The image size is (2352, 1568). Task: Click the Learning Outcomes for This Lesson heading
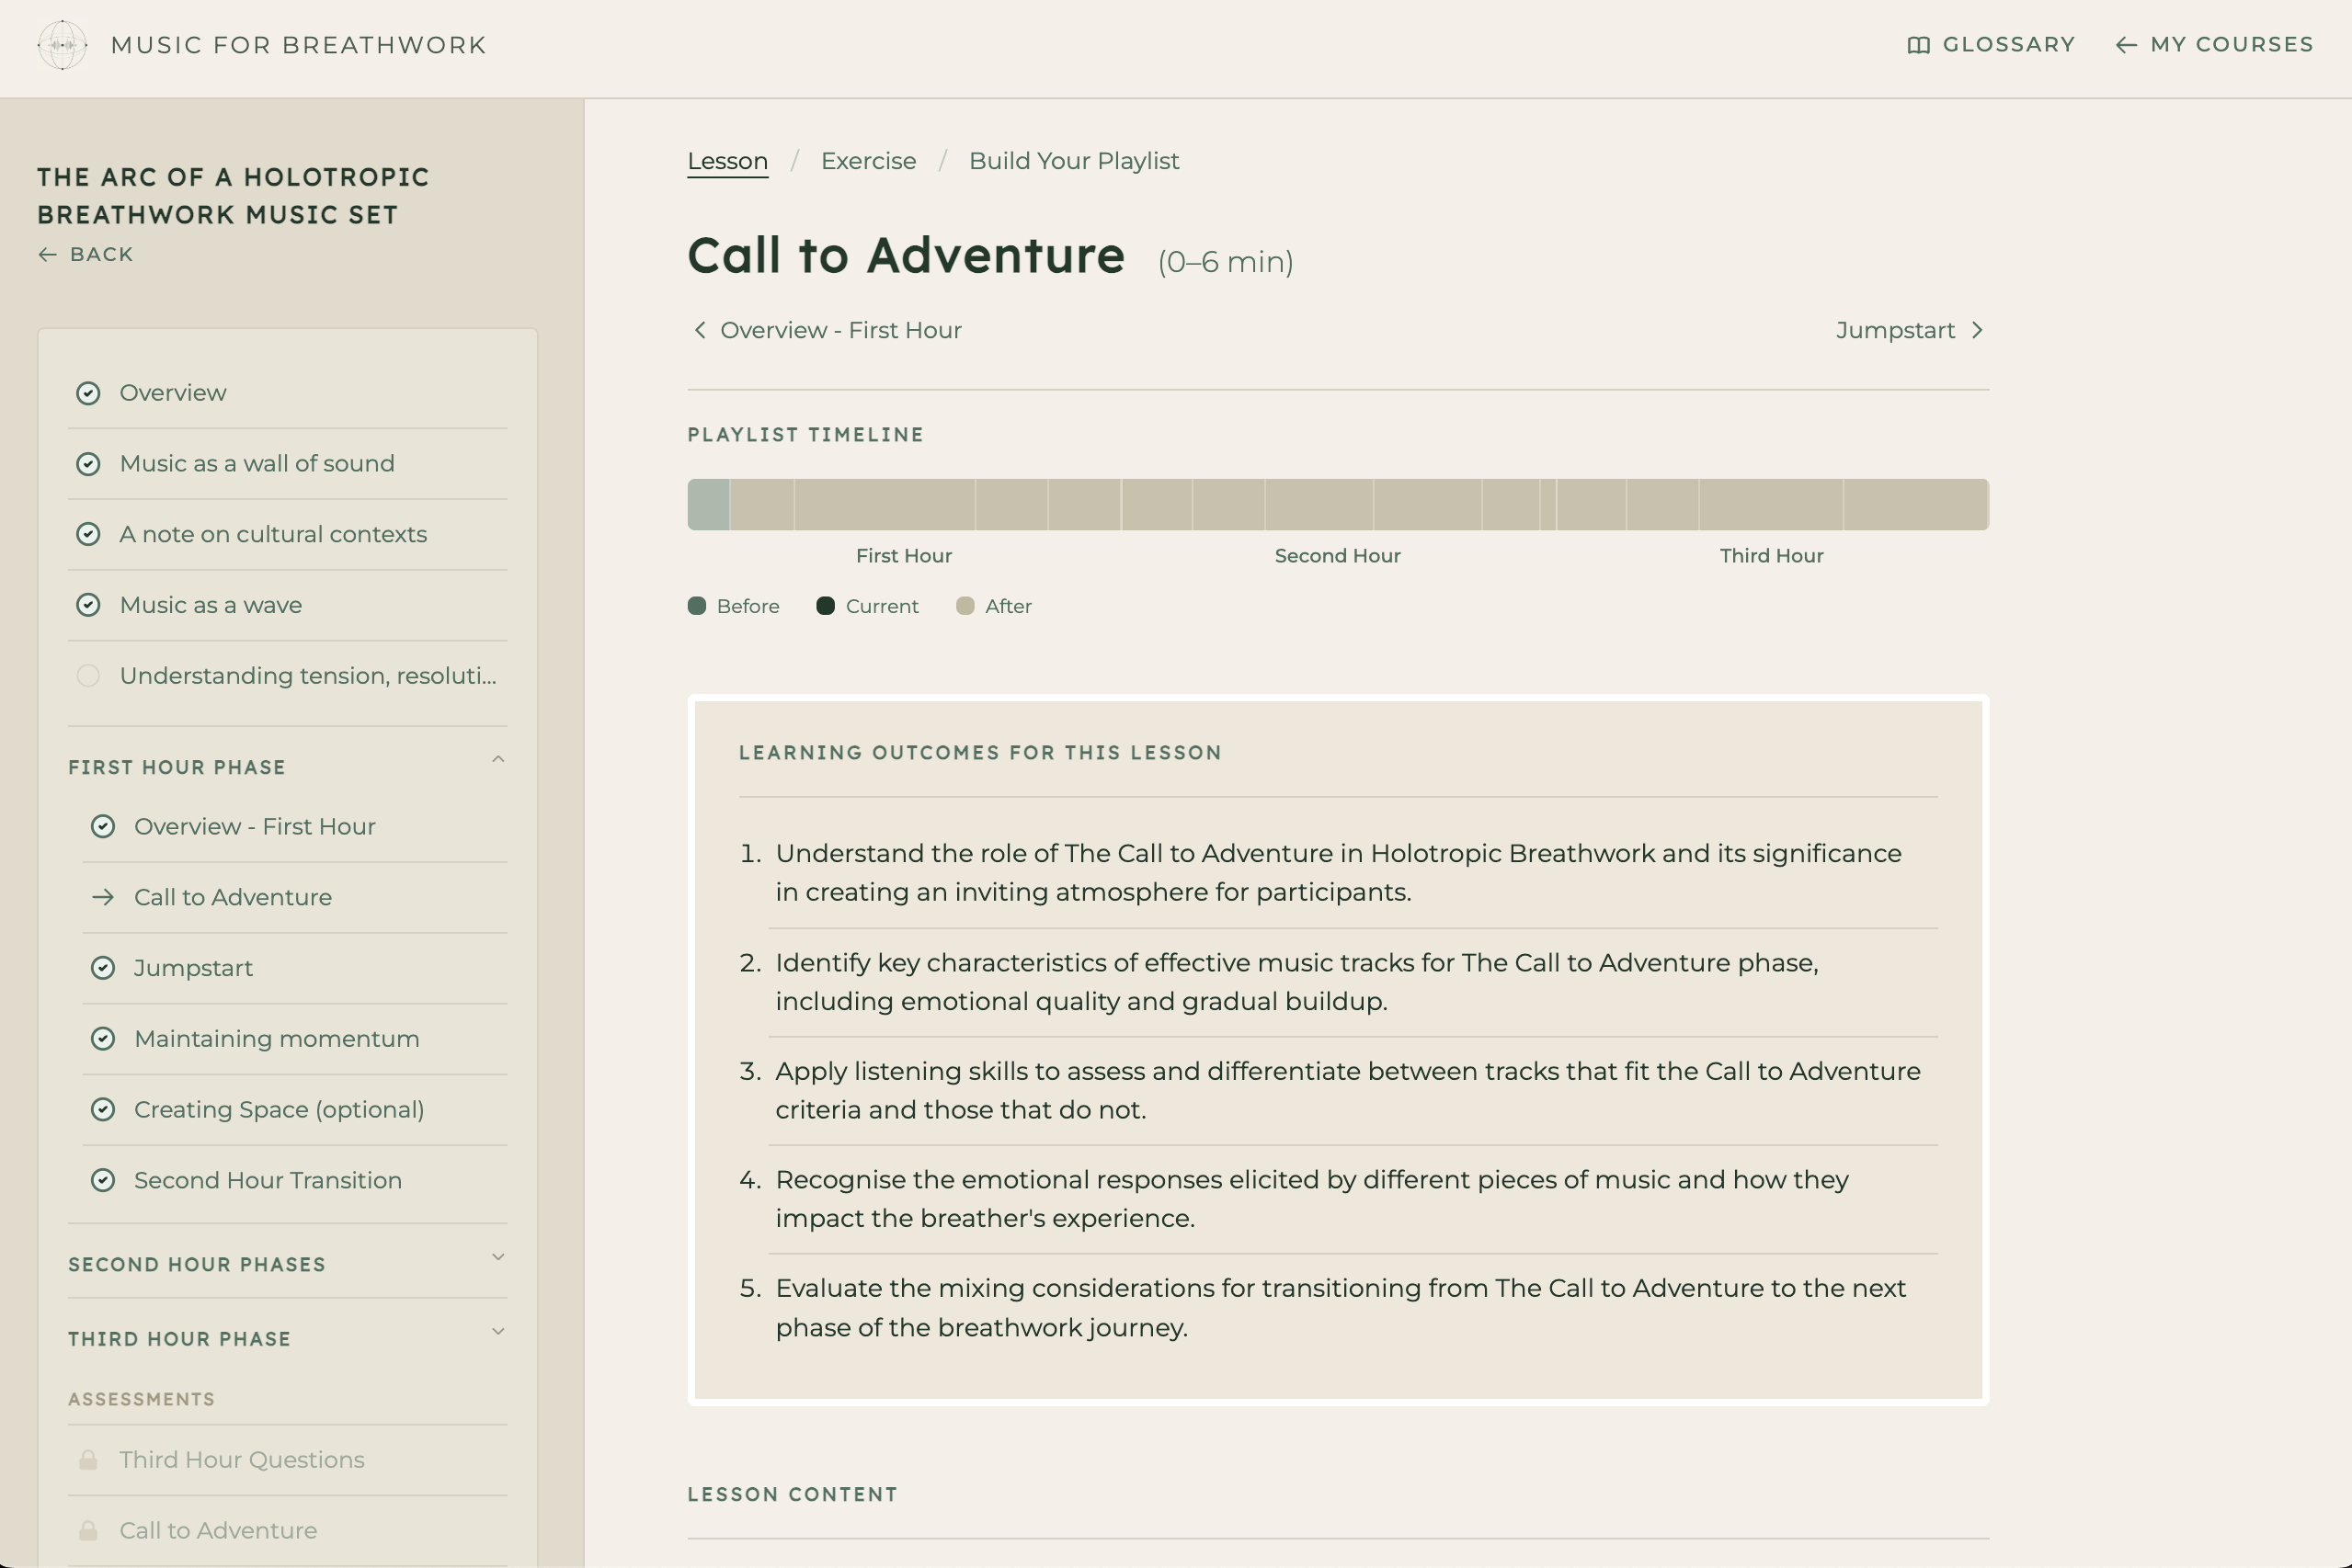(x=980, y=753)
